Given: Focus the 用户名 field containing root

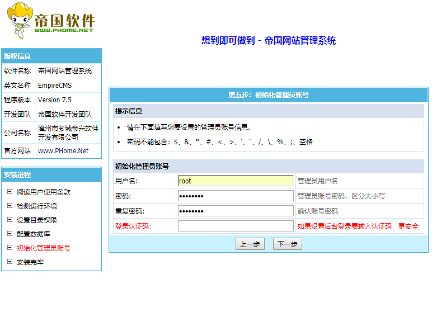Looking at the screenshot, I should pyautogui.click(x=236, y=181).
